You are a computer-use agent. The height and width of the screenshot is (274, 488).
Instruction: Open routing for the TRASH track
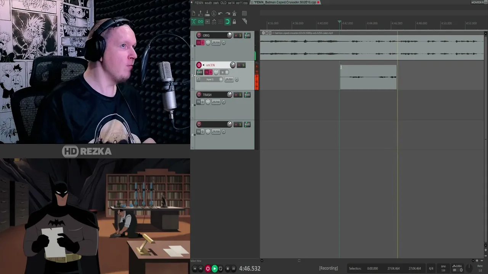[x=247, y=95]
